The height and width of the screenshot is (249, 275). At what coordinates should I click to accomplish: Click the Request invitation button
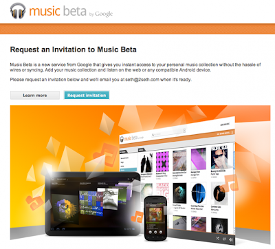pos(87,95)
